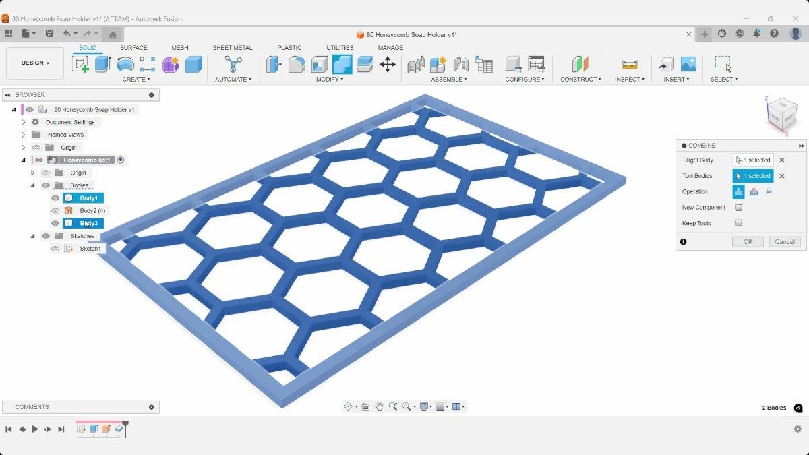Open the CREATE dropdown menu
Screen dimensions: 809x455
[136, 79]
